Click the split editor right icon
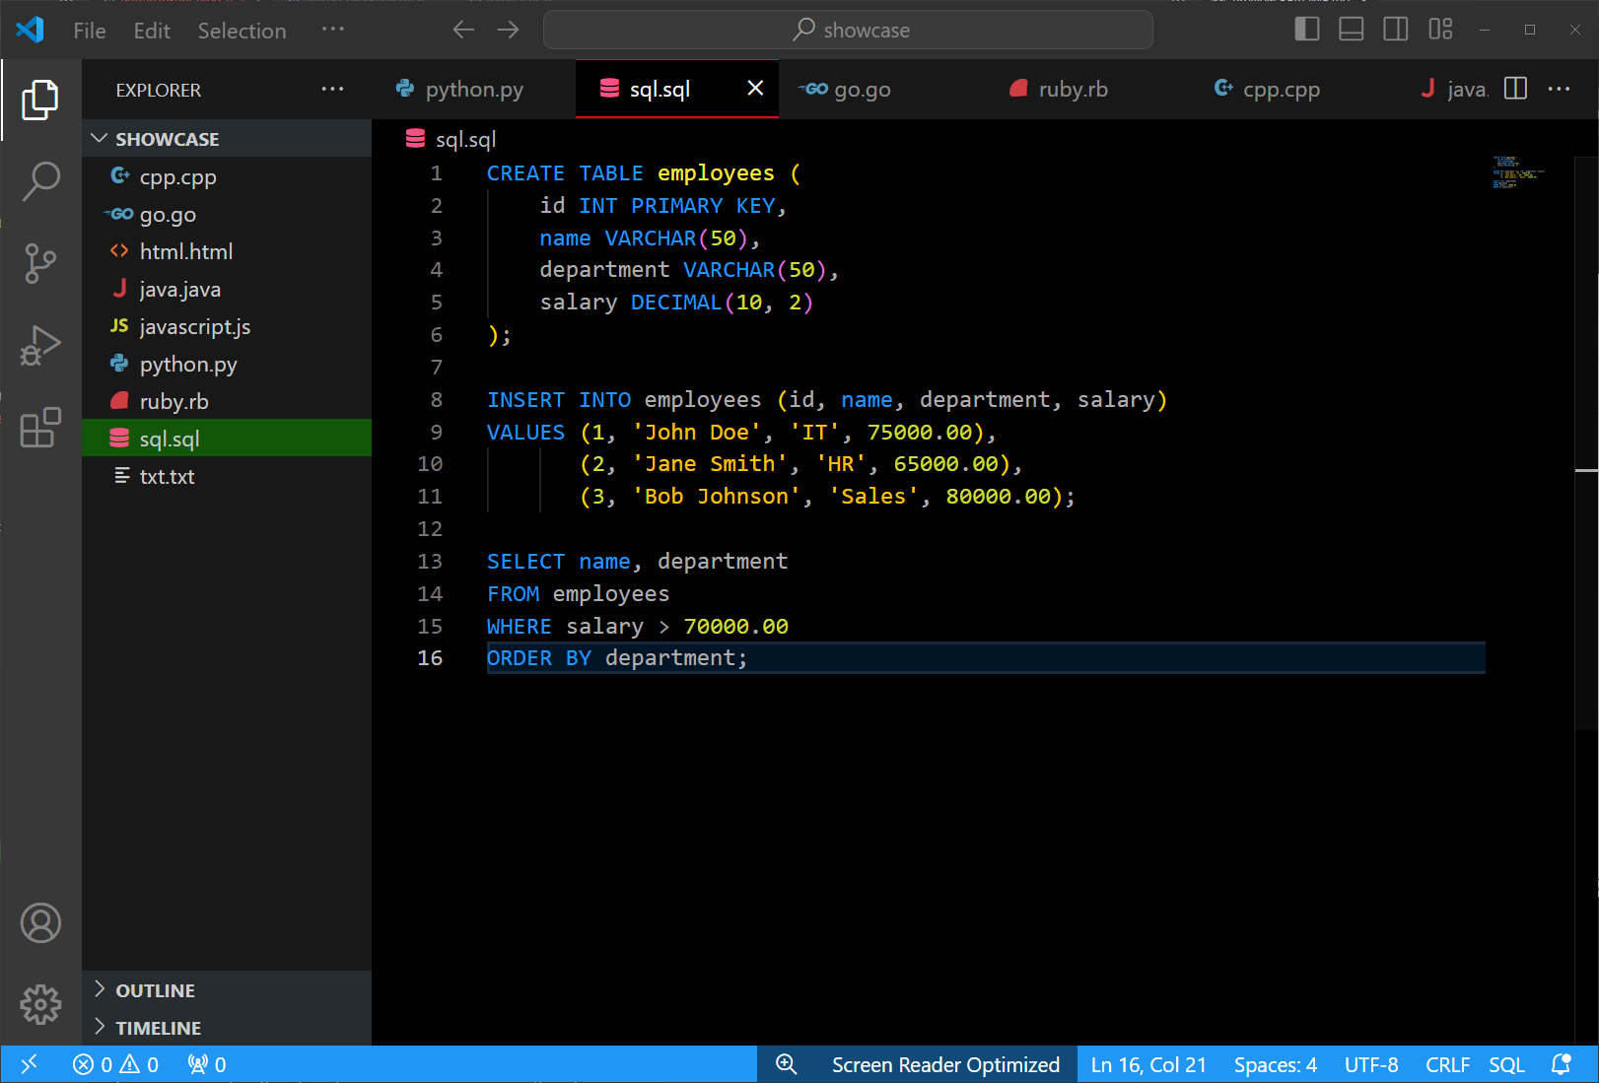The height and width of the screenshot is (1083, 1599). tap(1516, 89)
